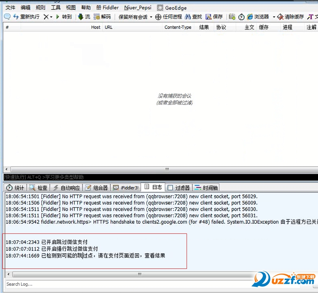The height and width of the screenshot is (293, 318).
Task: Open the Rules (规则) menu
Action: pos(40,8)
